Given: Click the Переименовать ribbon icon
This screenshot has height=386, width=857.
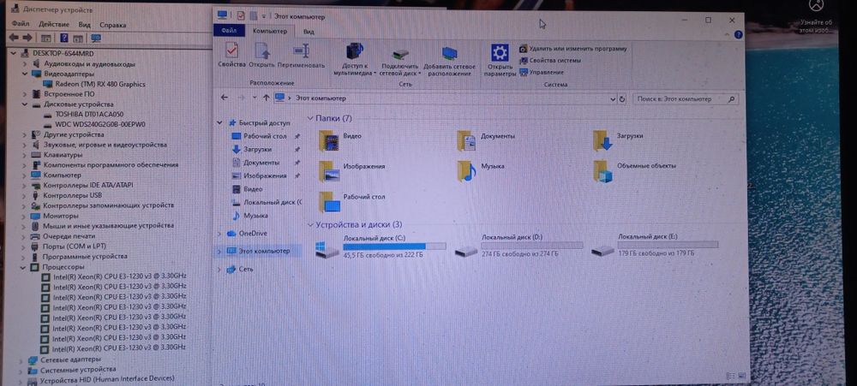Looking at the screenshot, I should [301, 56].
